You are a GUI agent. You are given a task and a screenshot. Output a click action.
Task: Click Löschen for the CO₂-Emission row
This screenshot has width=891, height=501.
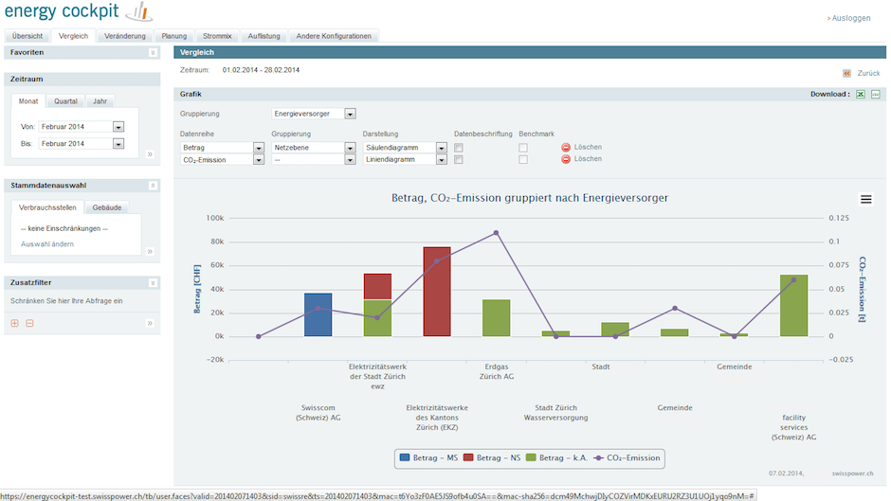588,159
